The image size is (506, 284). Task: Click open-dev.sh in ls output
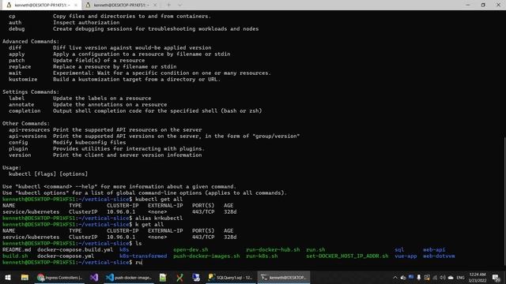tap(191, 249)
